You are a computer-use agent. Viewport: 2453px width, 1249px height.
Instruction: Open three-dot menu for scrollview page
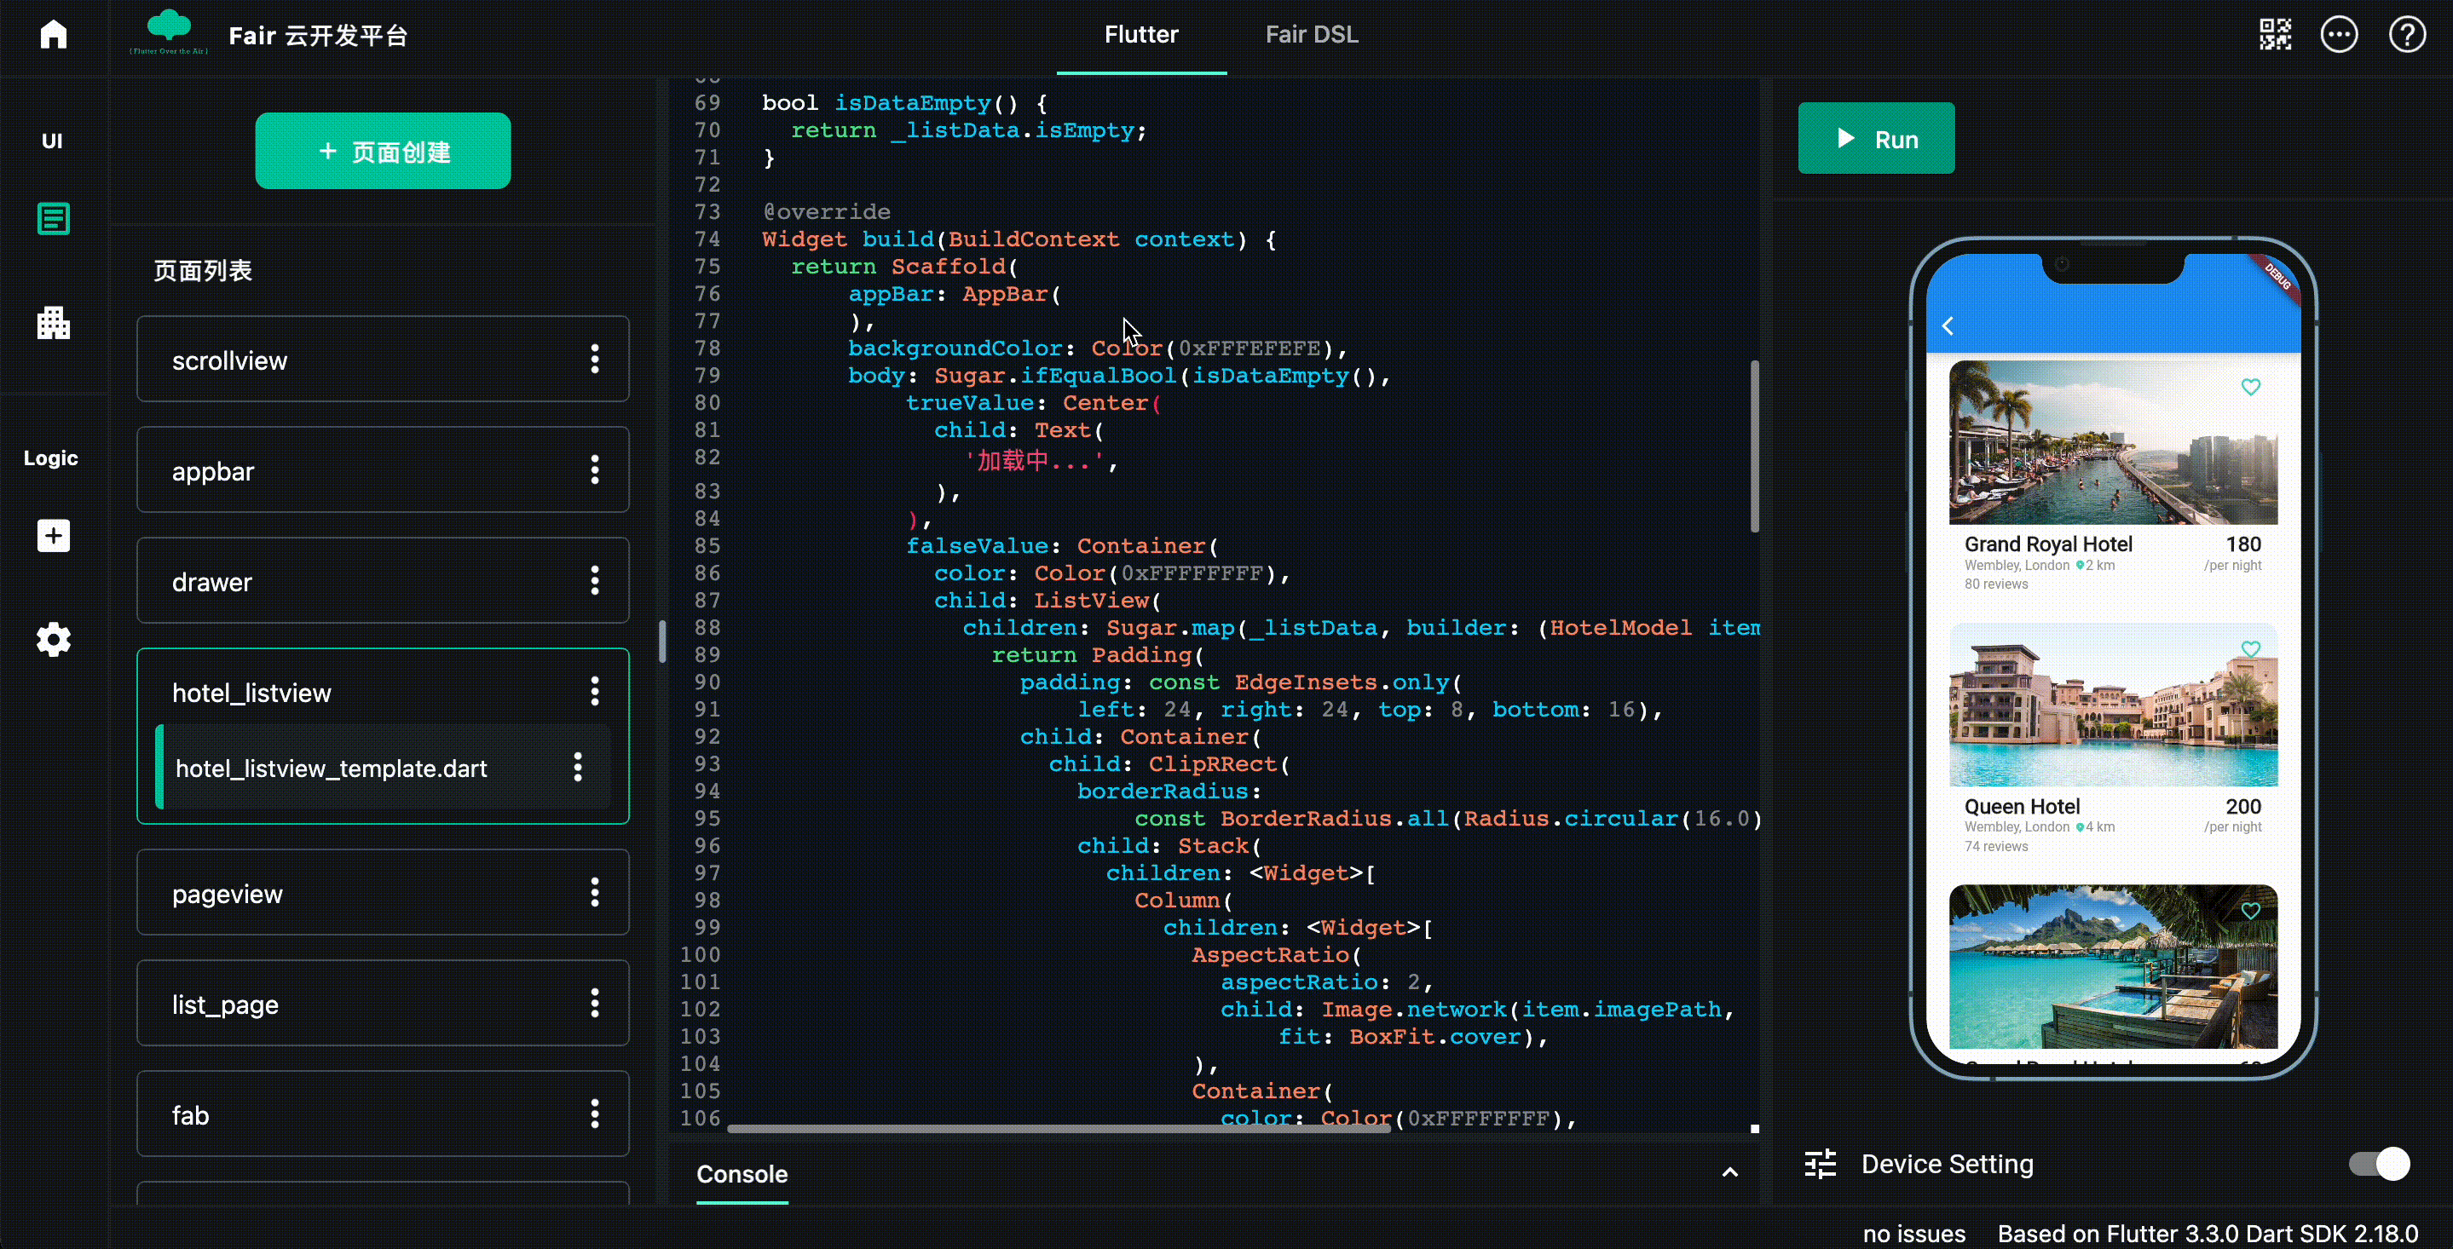[x=595, y=359]
